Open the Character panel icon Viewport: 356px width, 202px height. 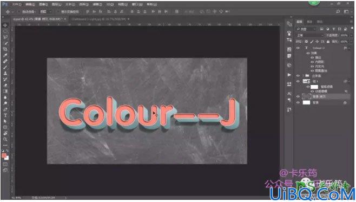[289, 94]
